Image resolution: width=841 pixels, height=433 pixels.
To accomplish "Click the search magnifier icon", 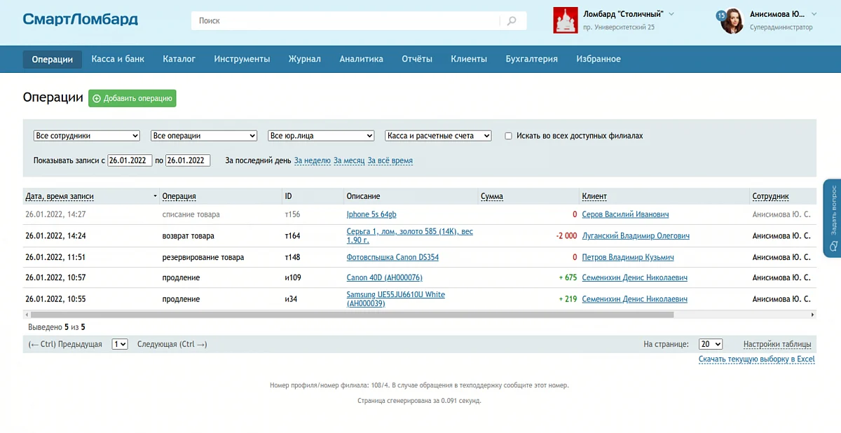I will click(x=512, y=21).
